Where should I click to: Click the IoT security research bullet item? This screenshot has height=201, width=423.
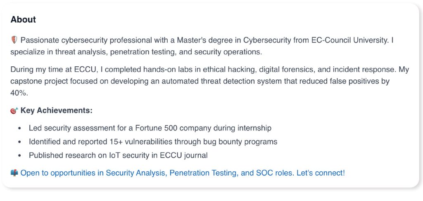[118, 155]
